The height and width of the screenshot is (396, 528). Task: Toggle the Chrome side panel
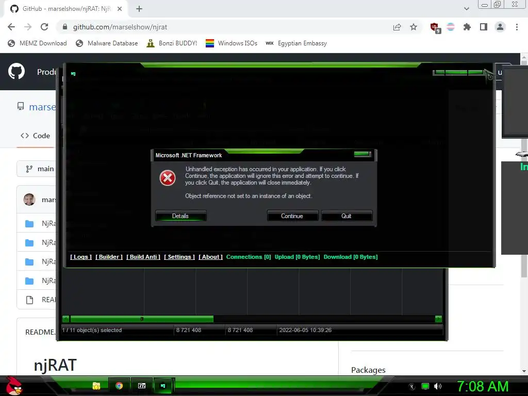[x=484, y=27]
